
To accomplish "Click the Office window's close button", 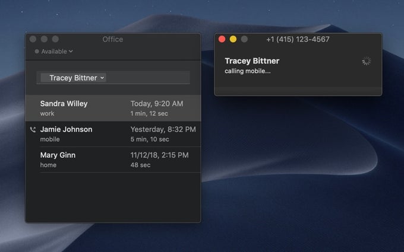I will tap(33, 39).
